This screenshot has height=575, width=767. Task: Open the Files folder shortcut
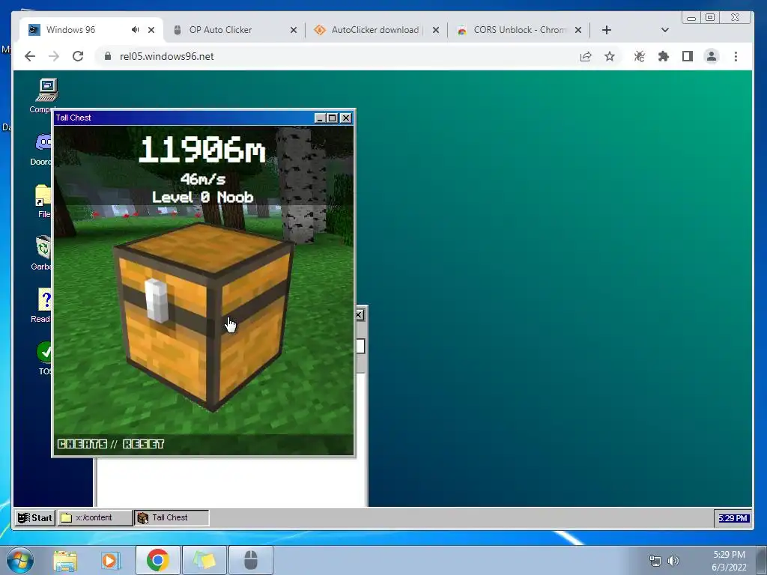click(43, 201)
